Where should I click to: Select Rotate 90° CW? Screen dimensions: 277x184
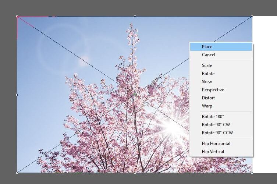tap(221, 125)
